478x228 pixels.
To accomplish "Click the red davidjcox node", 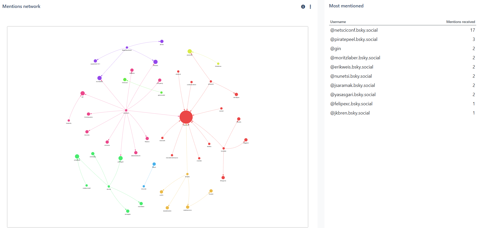I will [x=236, y=95].
